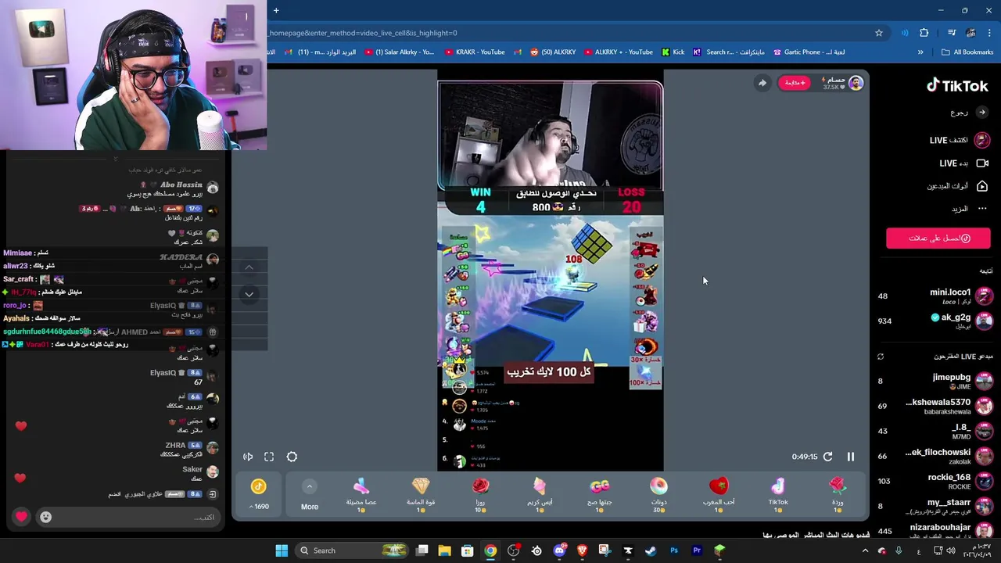The image size is (1001, 563).
Task: Send the Rosa gift costing 10
Action: click(480, 495)
